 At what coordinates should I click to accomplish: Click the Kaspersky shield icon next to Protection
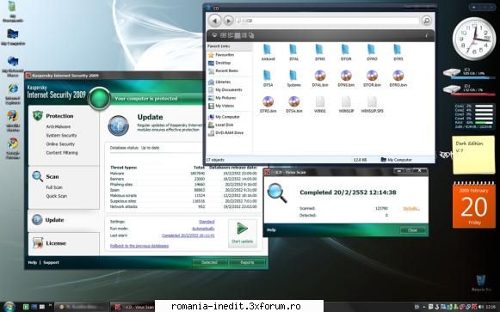(38, 115)
